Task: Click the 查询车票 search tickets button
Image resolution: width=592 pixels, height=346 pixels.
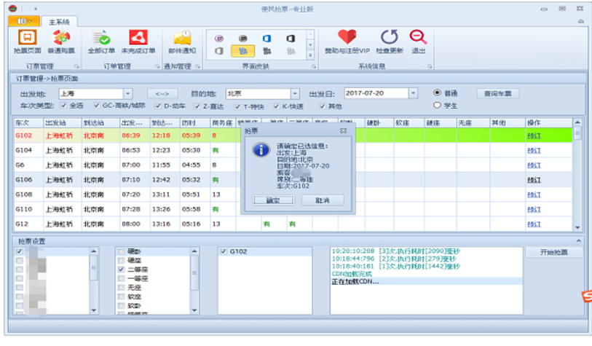Action: [498, 93]
